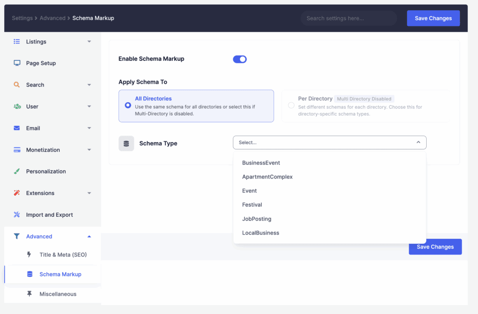Click the Page Setup monitor icon
This screenshot has width=478, height=314.
pos(17,63)
